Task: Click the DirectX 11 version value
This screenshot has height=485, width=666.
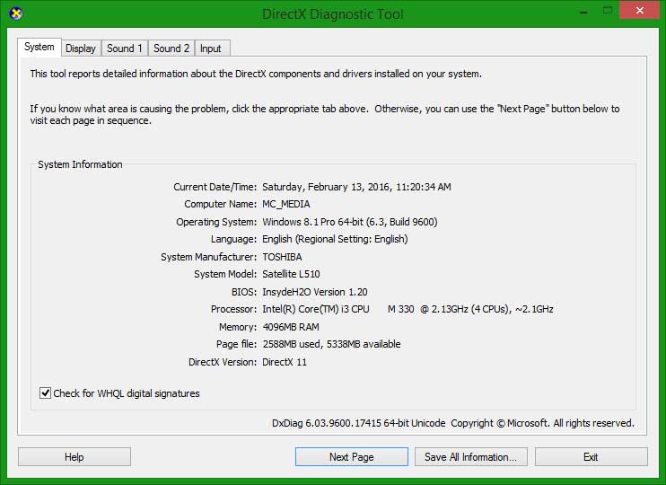Action: point(285,362)
